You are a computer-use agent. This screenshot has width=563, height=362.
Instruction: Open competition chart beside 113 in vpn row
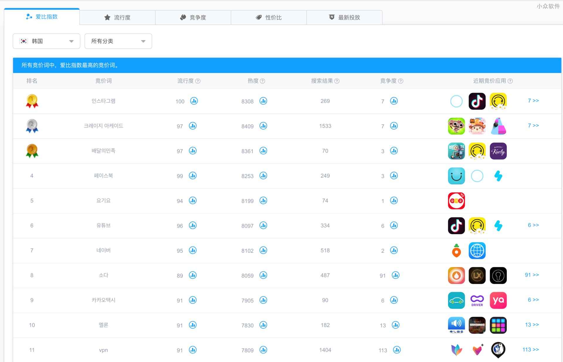point(397,350)
